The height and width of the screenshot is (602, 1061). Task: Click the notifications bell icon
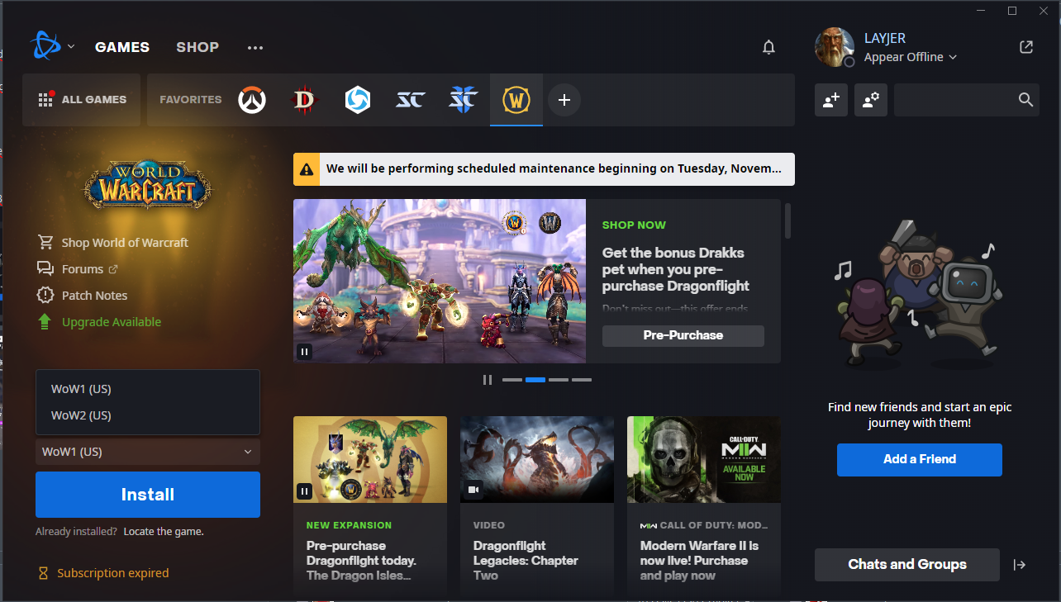tap(769, 47)
